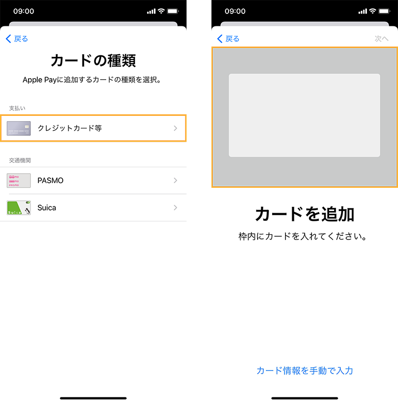The image size is (398, 403).
Task: Choose the Suica label text
Action: 47,207
